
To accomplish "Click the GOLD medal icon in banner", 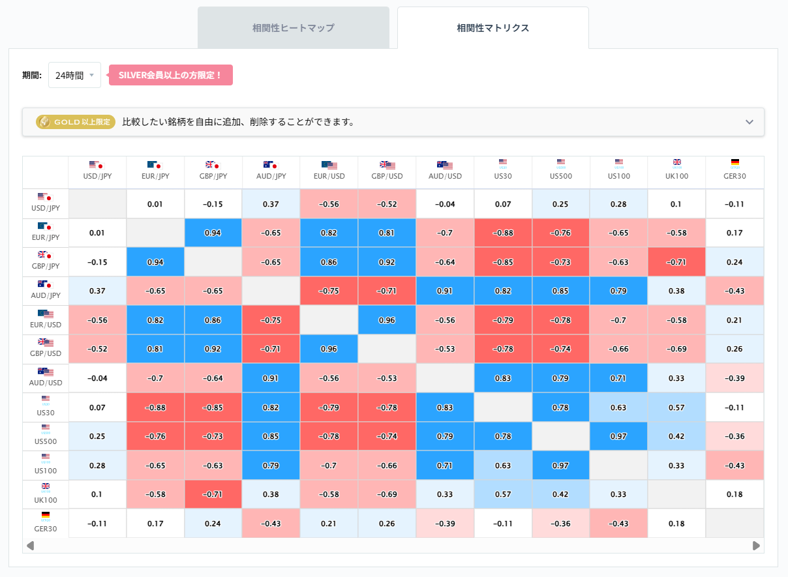I will (44, 122).
